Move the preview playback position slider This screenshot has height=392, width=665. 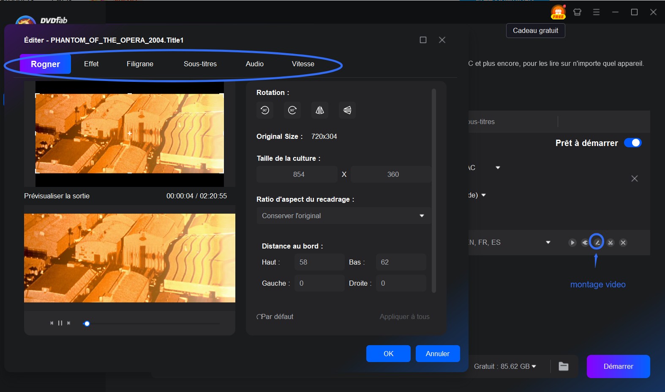coord(87,324)
